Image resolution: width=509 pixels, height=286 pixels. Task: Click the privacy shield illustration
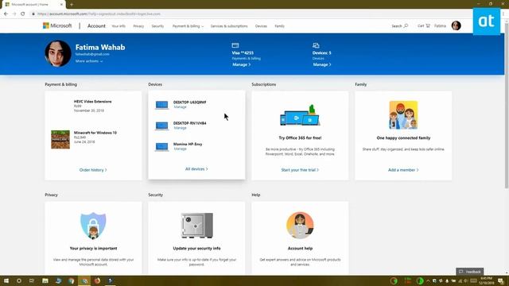click(x=93, y=226)
